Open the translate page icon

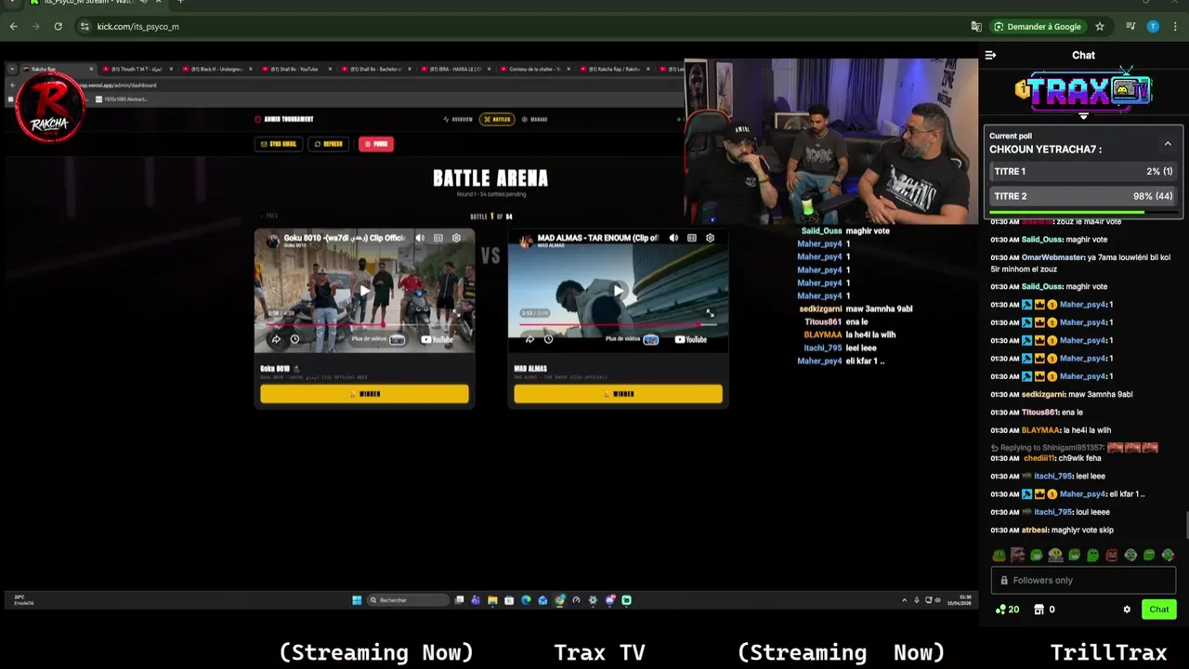click(x=976, y=26)
